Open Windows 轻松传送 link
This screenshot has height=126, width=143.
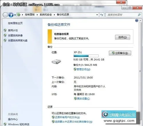point(19,124)
